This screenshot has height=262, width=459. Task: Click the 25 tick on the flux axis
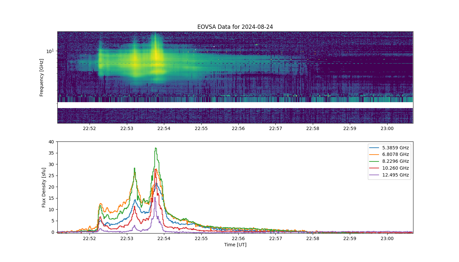[x=51, y=176]
